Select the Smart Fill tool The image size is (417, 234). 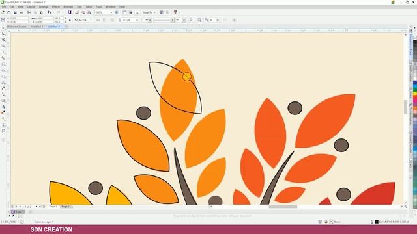(x=3, y=125)
